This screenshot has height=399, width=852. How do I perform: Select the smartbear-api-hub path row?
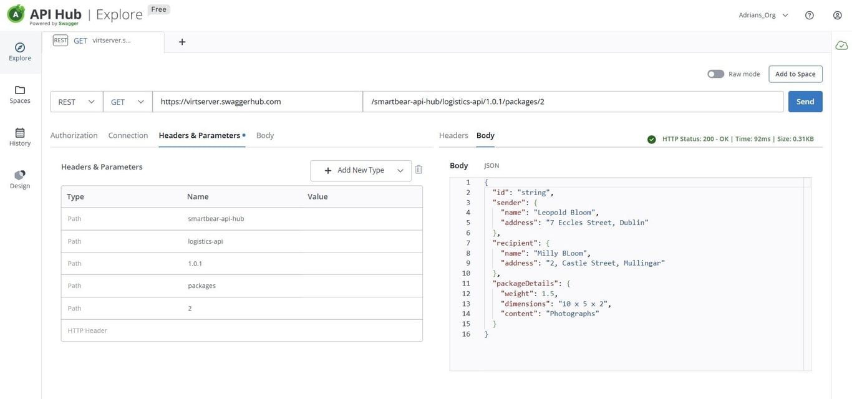tap(241, 219)
